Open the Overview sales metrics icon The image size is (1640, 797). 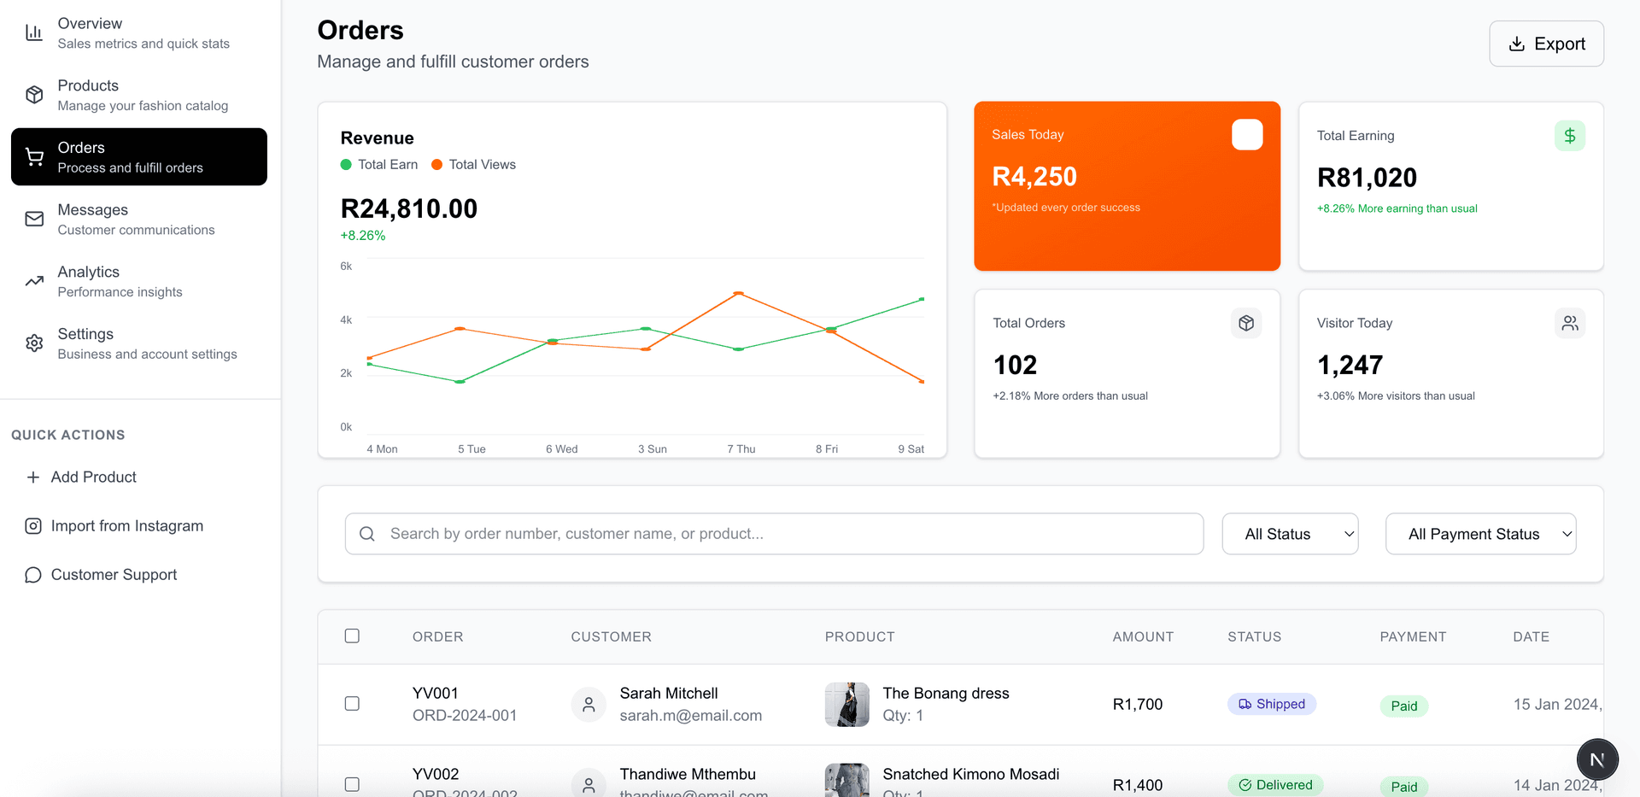coord(33,32)
